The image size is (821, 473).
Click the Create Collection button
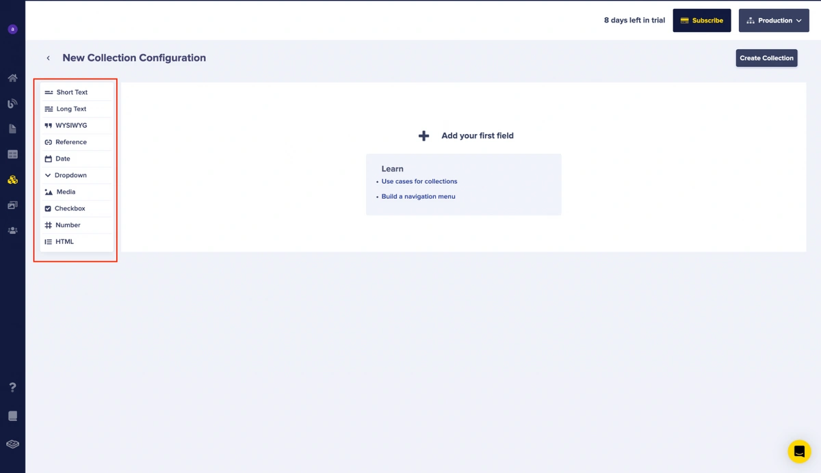766,58
